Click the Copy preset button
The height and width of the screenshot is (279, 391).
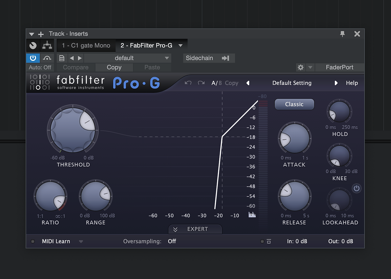coord(114,68)
